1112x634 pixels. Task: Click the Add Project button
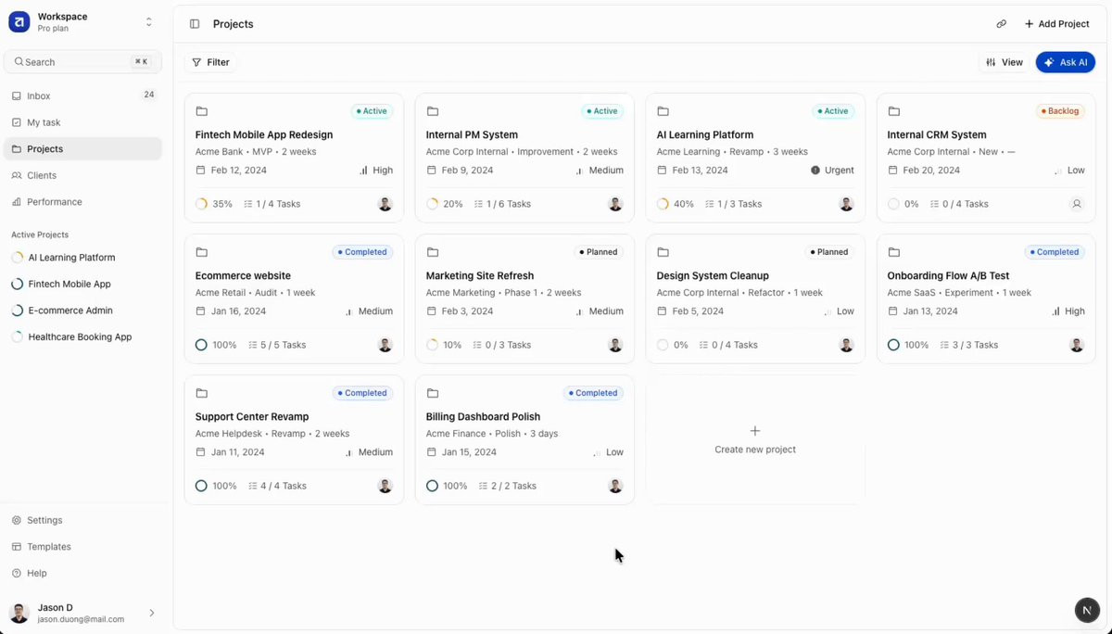1056,24
